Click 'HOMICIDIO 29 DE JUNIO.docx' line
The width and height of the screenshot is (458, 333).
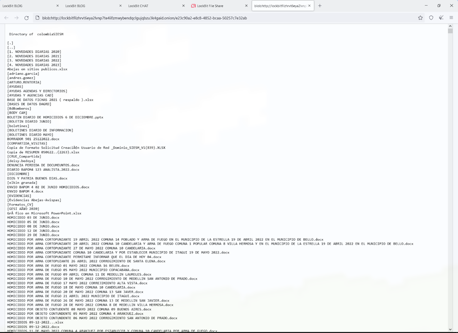coord(33,235)
